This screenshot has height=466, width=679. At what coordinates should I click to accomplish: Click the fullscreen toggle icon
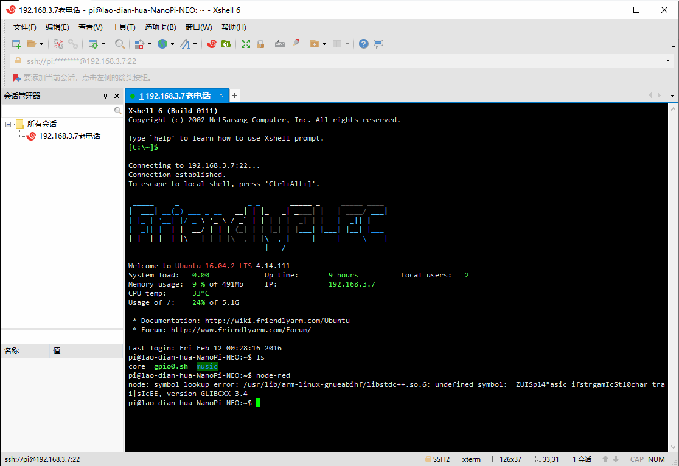click(246, 44)
